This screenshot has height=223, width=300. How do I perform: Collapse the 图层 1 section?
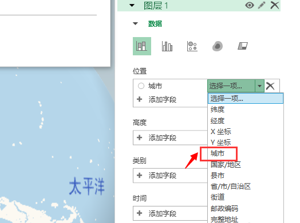point(132,5)
